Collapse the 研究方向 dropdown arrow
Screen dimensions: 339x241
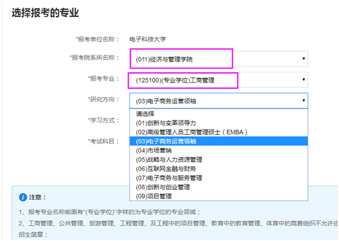click(x=304, y=100)
